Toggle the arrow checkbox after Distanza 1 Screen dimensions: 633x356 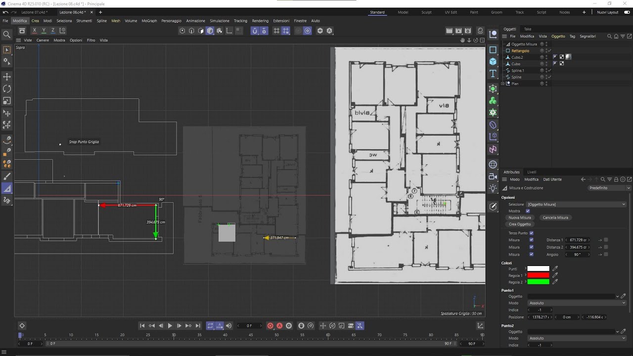point(606,240)
